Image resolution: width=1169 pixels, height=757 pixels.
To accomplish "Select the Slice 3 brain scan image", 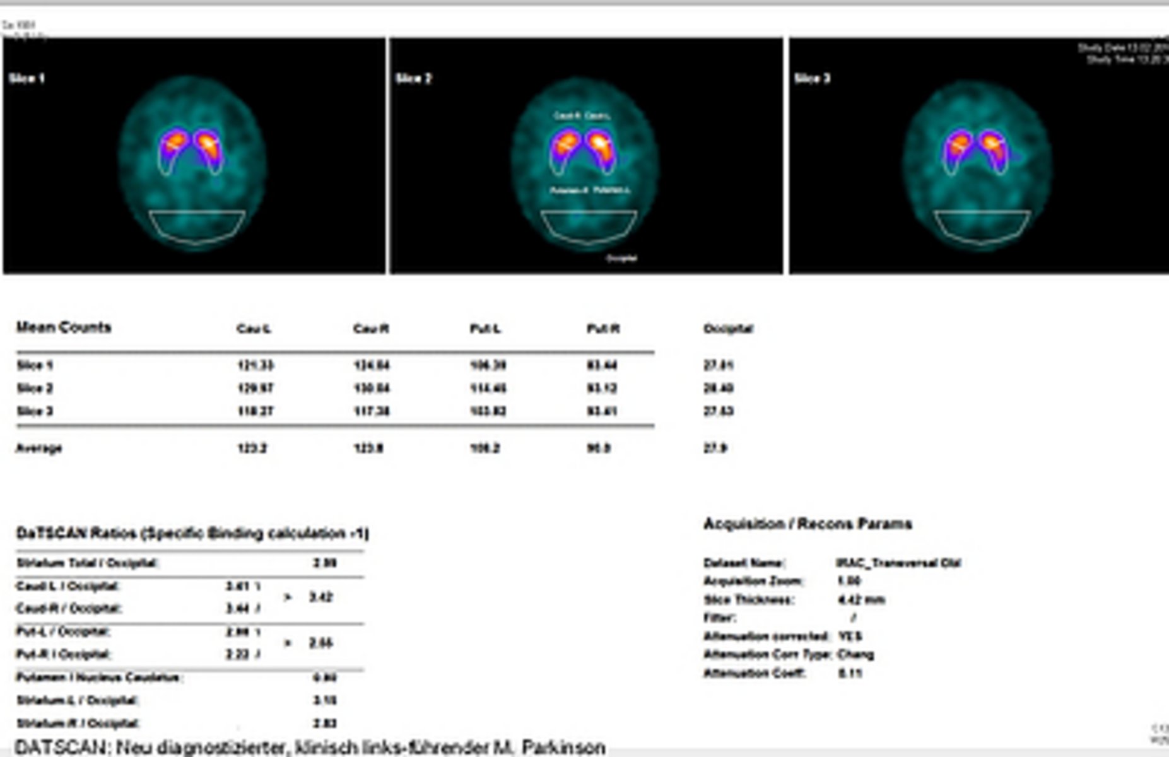I will (x=979, y=156).
